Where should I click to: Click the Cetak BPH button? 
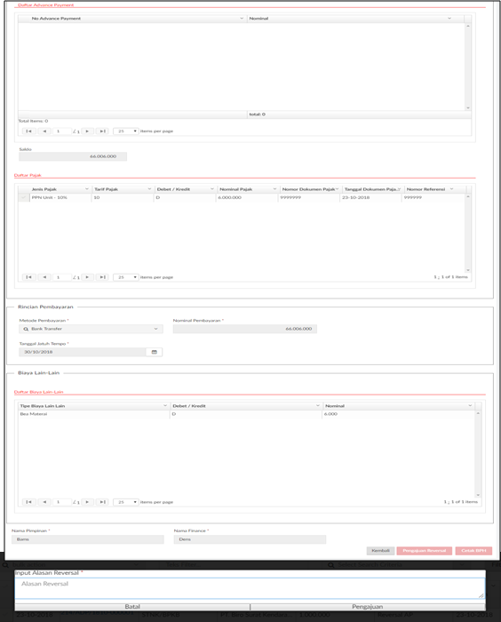pyautogui.click(x=473, y=551)
